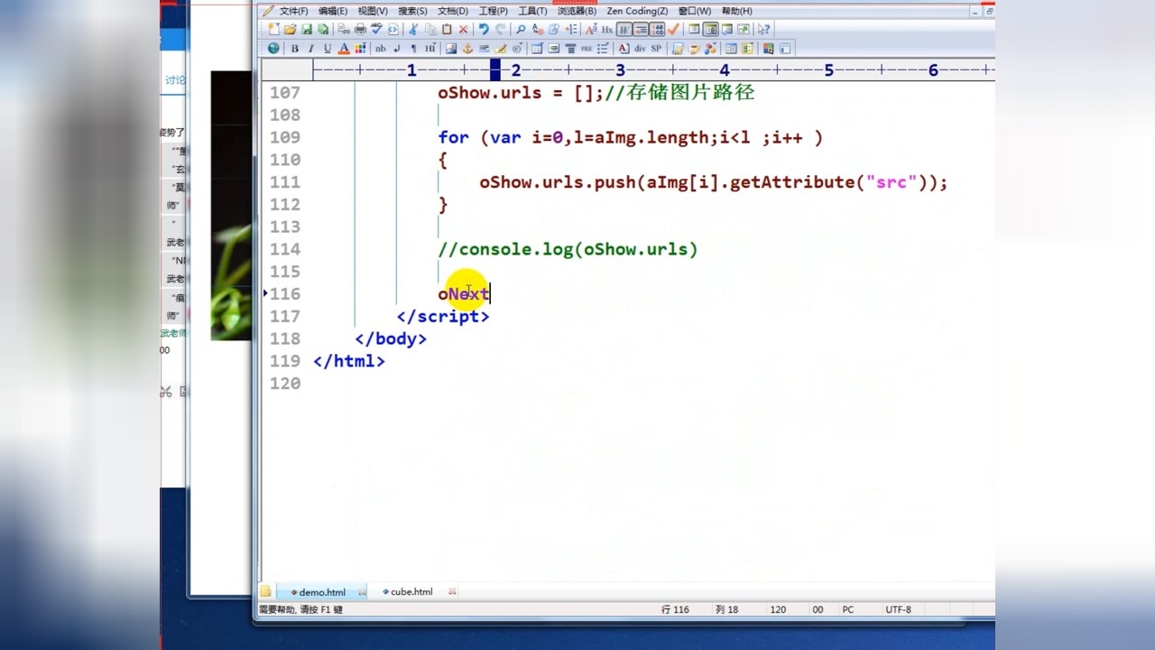The width and height of the screenshot is (1155, 650).
Task: Open the 文件(F) menu
Action: coord(293,11)
